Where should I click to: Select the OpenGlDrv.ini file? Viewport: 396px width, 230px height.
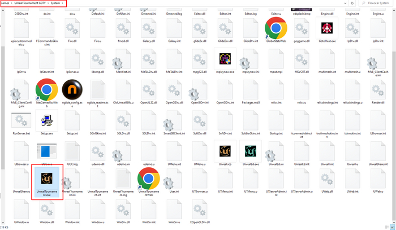tap(200, 92)
